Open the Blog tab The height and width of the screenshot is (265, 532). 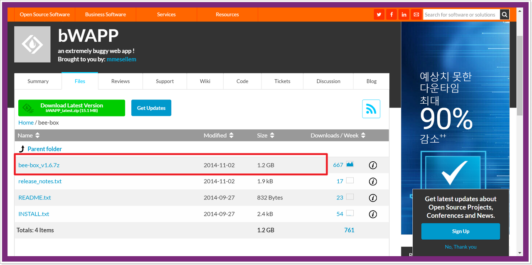click(x=372, y=81)
